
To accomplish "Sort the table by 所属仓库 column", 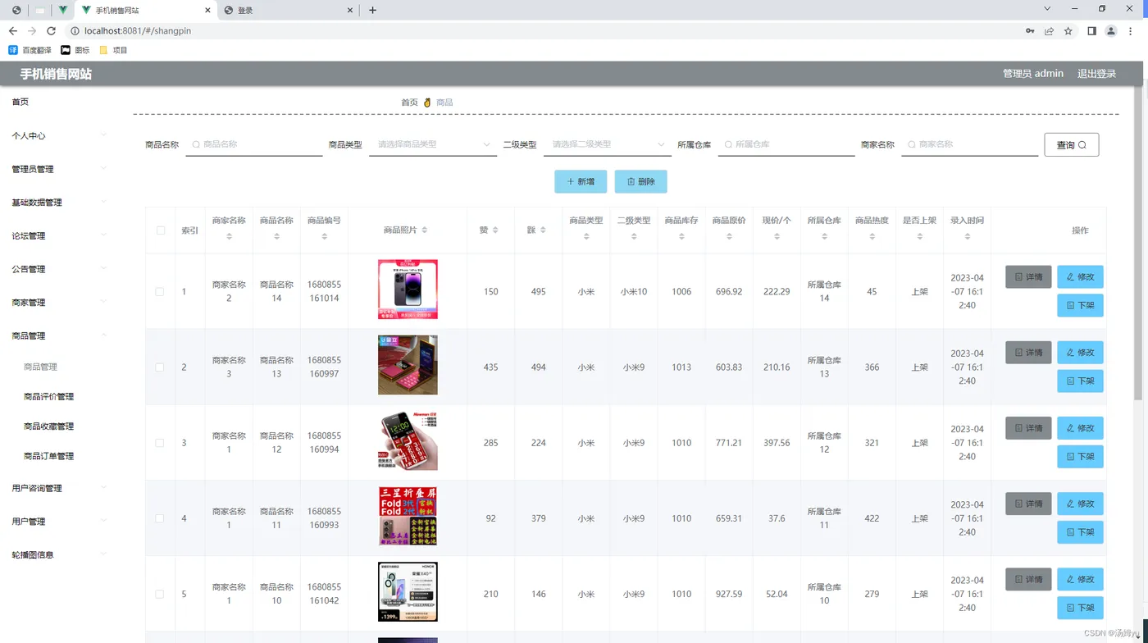I will click(824, 236).
